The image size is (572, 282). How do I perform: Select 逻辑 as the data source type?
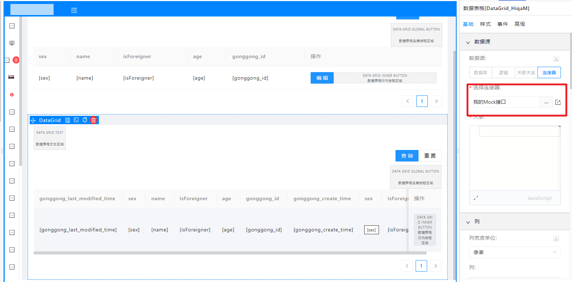click(x=503, y=72)
